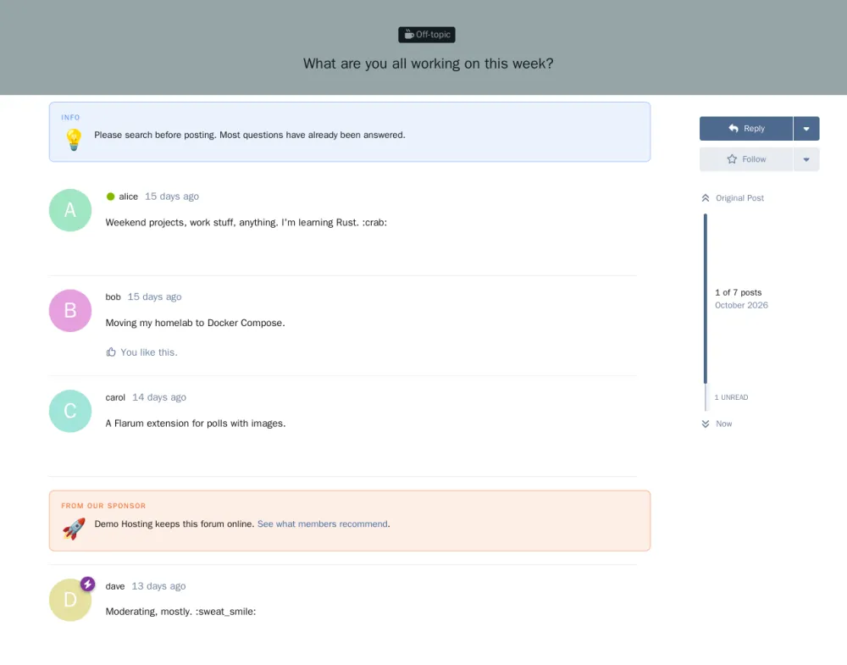Image resolution: width=847 pixels, height=665 pixels.
Task: Click the rocket icon in sponsor banner
Action: (x=74, y=529)
